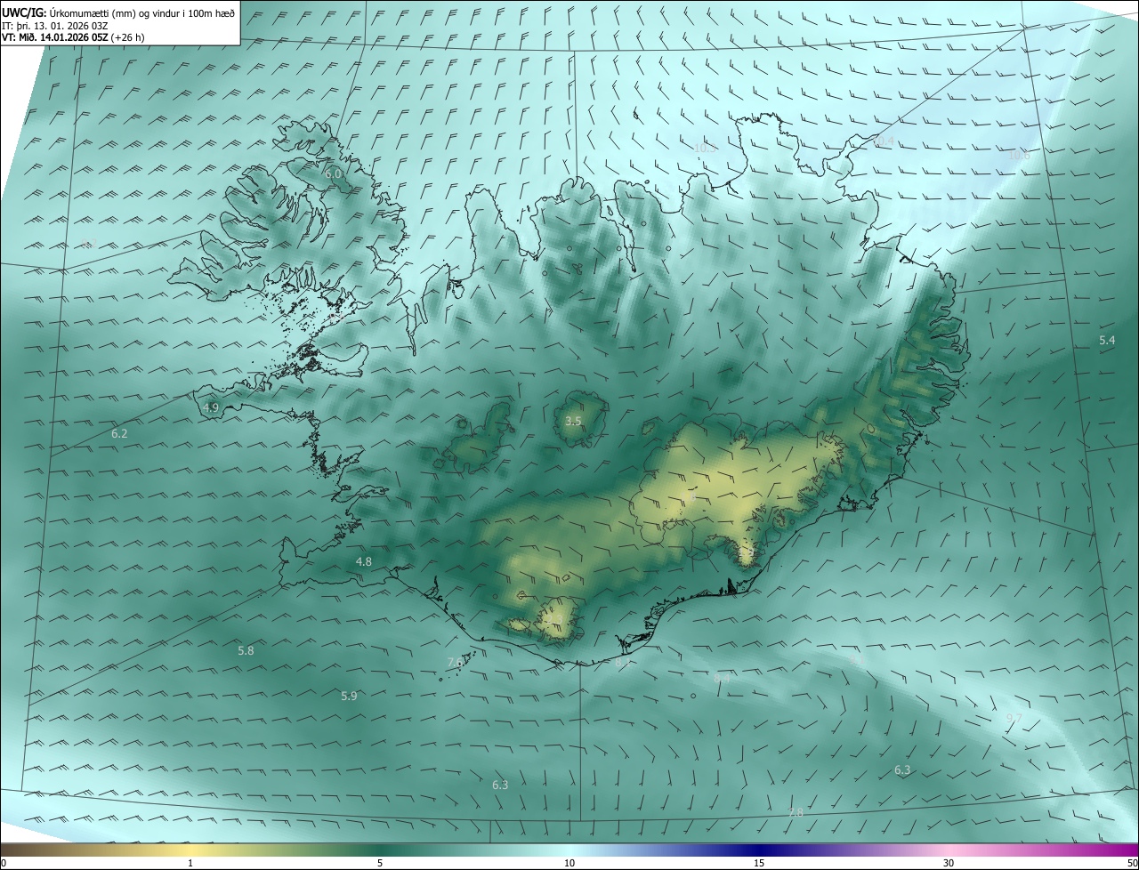This screenshot has width=1139, height=870.
Task: Select the 6.0 value in the Westfjords
Action: pyautogui.click(x=333, y=174)
